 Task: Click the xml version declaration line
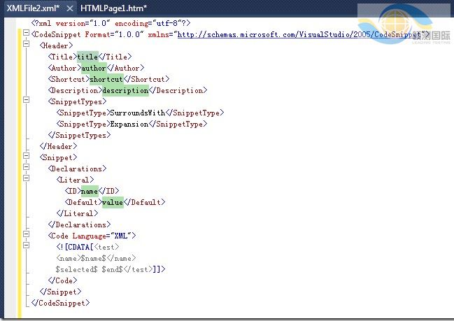coord(111,23)
